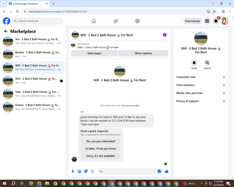
Task: Send quick reply In talks. I'll let you know.
Action: click(x=101, y=149)
